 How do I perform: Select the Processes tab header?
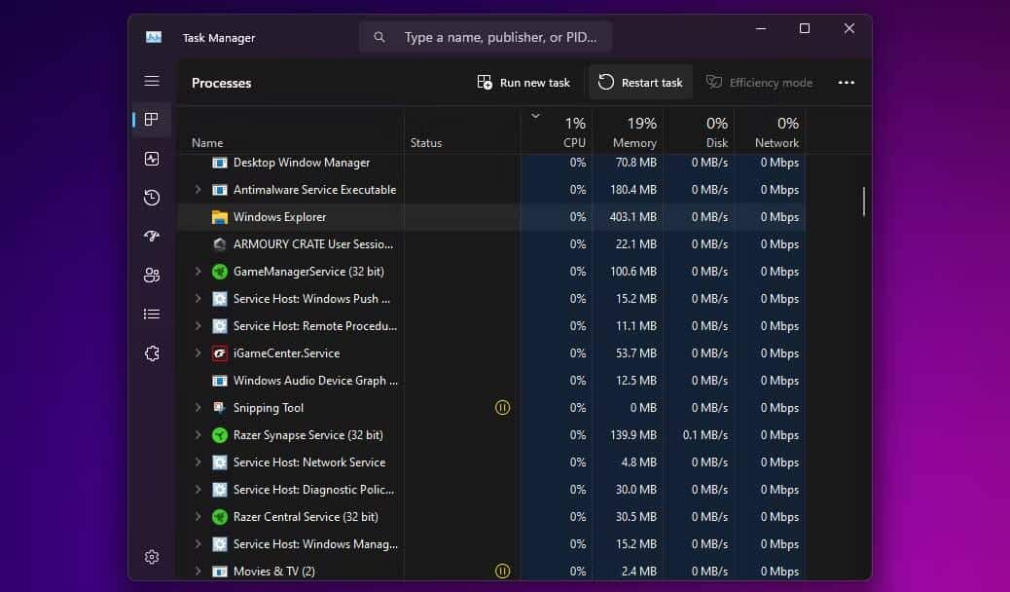[x=221, y=83]
